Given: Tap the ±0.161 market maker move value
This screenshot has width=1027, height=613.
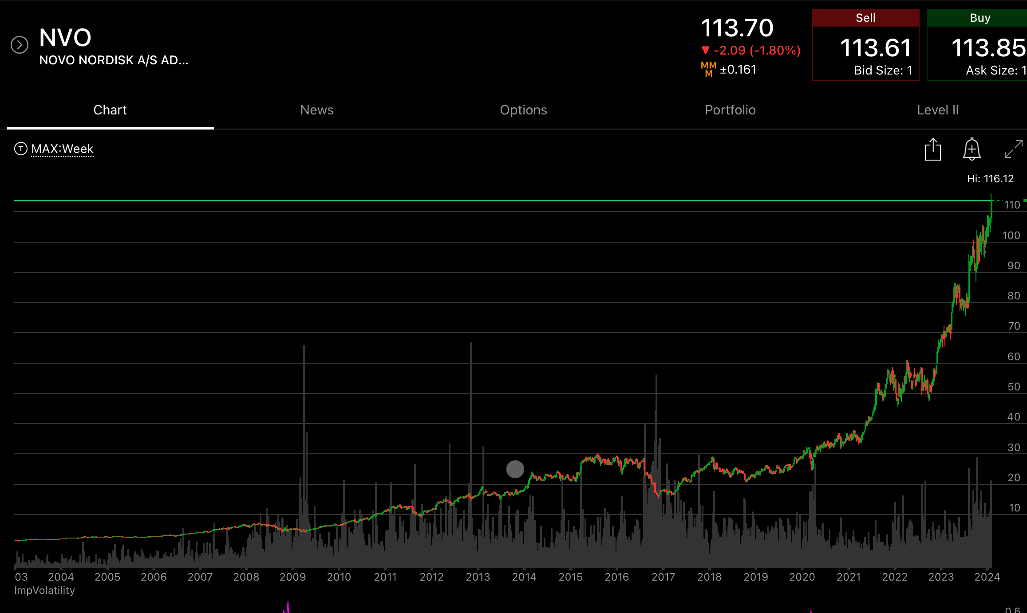Looking at the screenshot, I should 738,70.
